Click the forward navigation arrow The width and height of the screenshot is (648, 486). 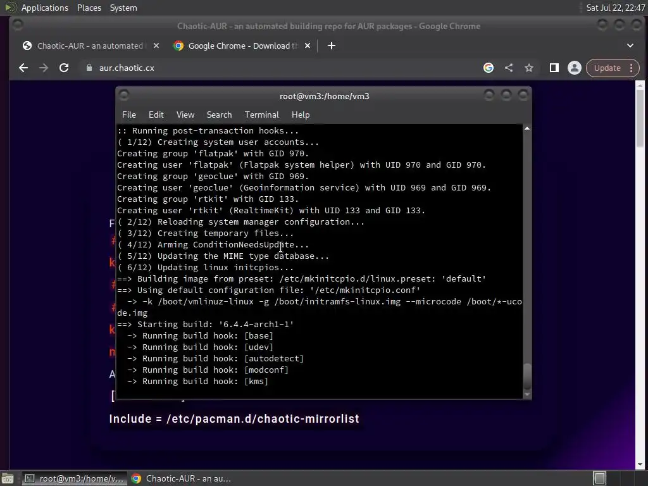[44, 68]
